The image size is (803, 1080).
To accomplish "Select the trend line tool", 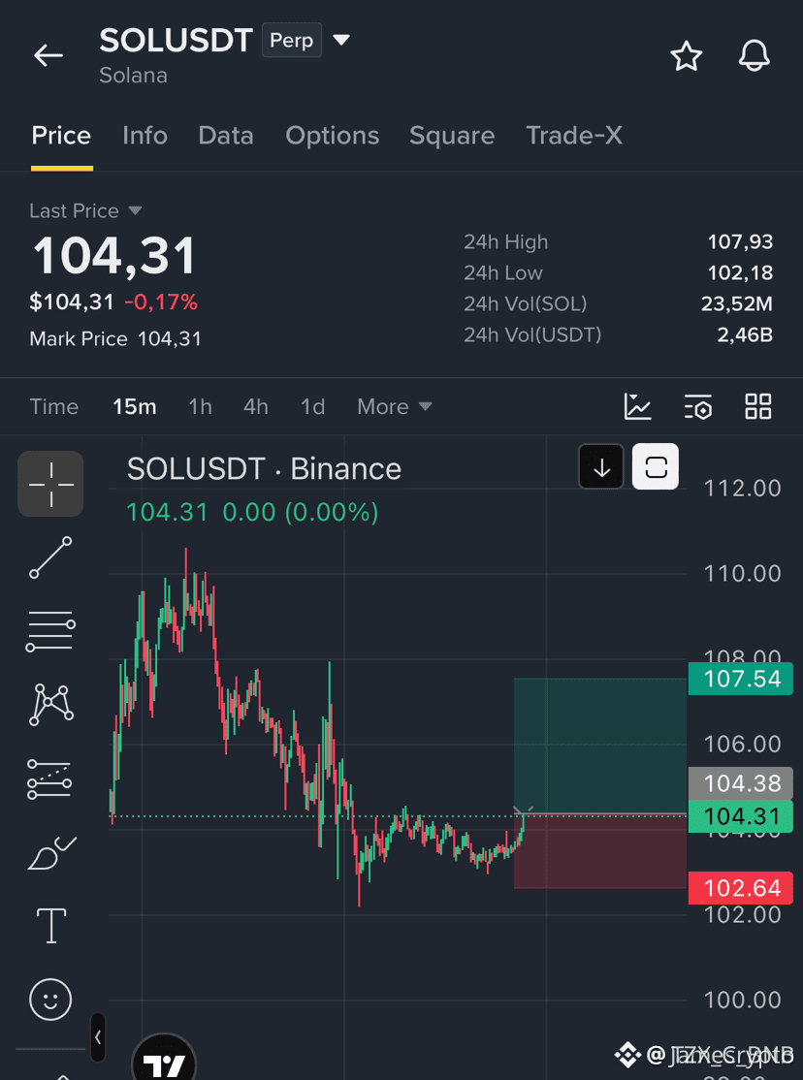I will [50, 557].
